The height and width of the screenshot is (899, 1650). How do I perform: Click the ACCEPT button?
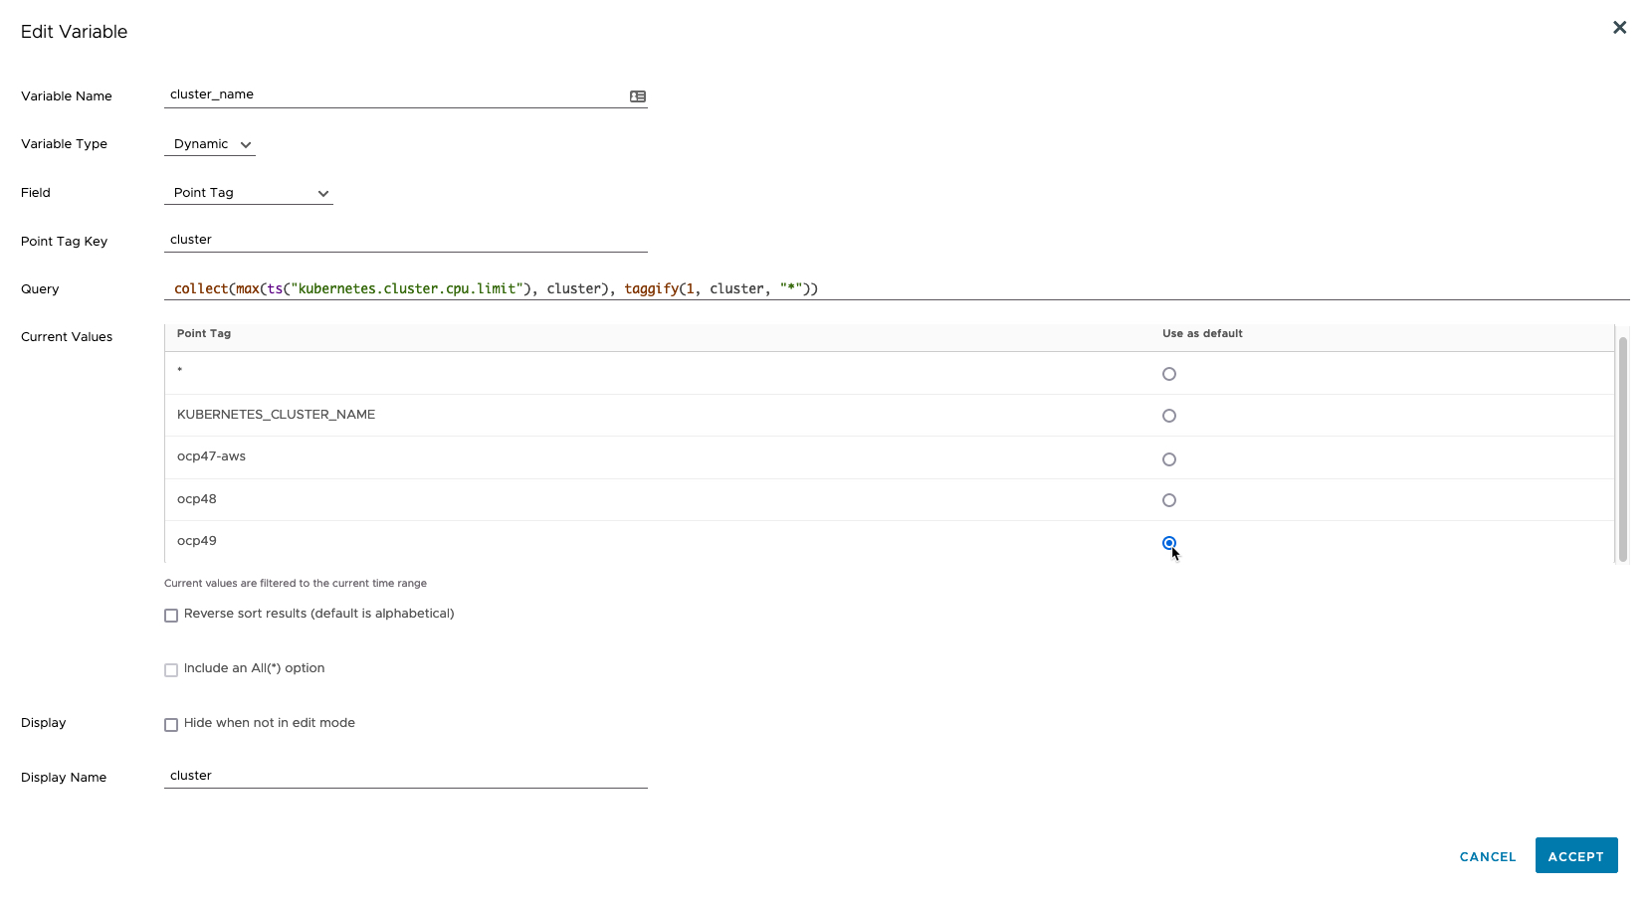point(1576,855)
